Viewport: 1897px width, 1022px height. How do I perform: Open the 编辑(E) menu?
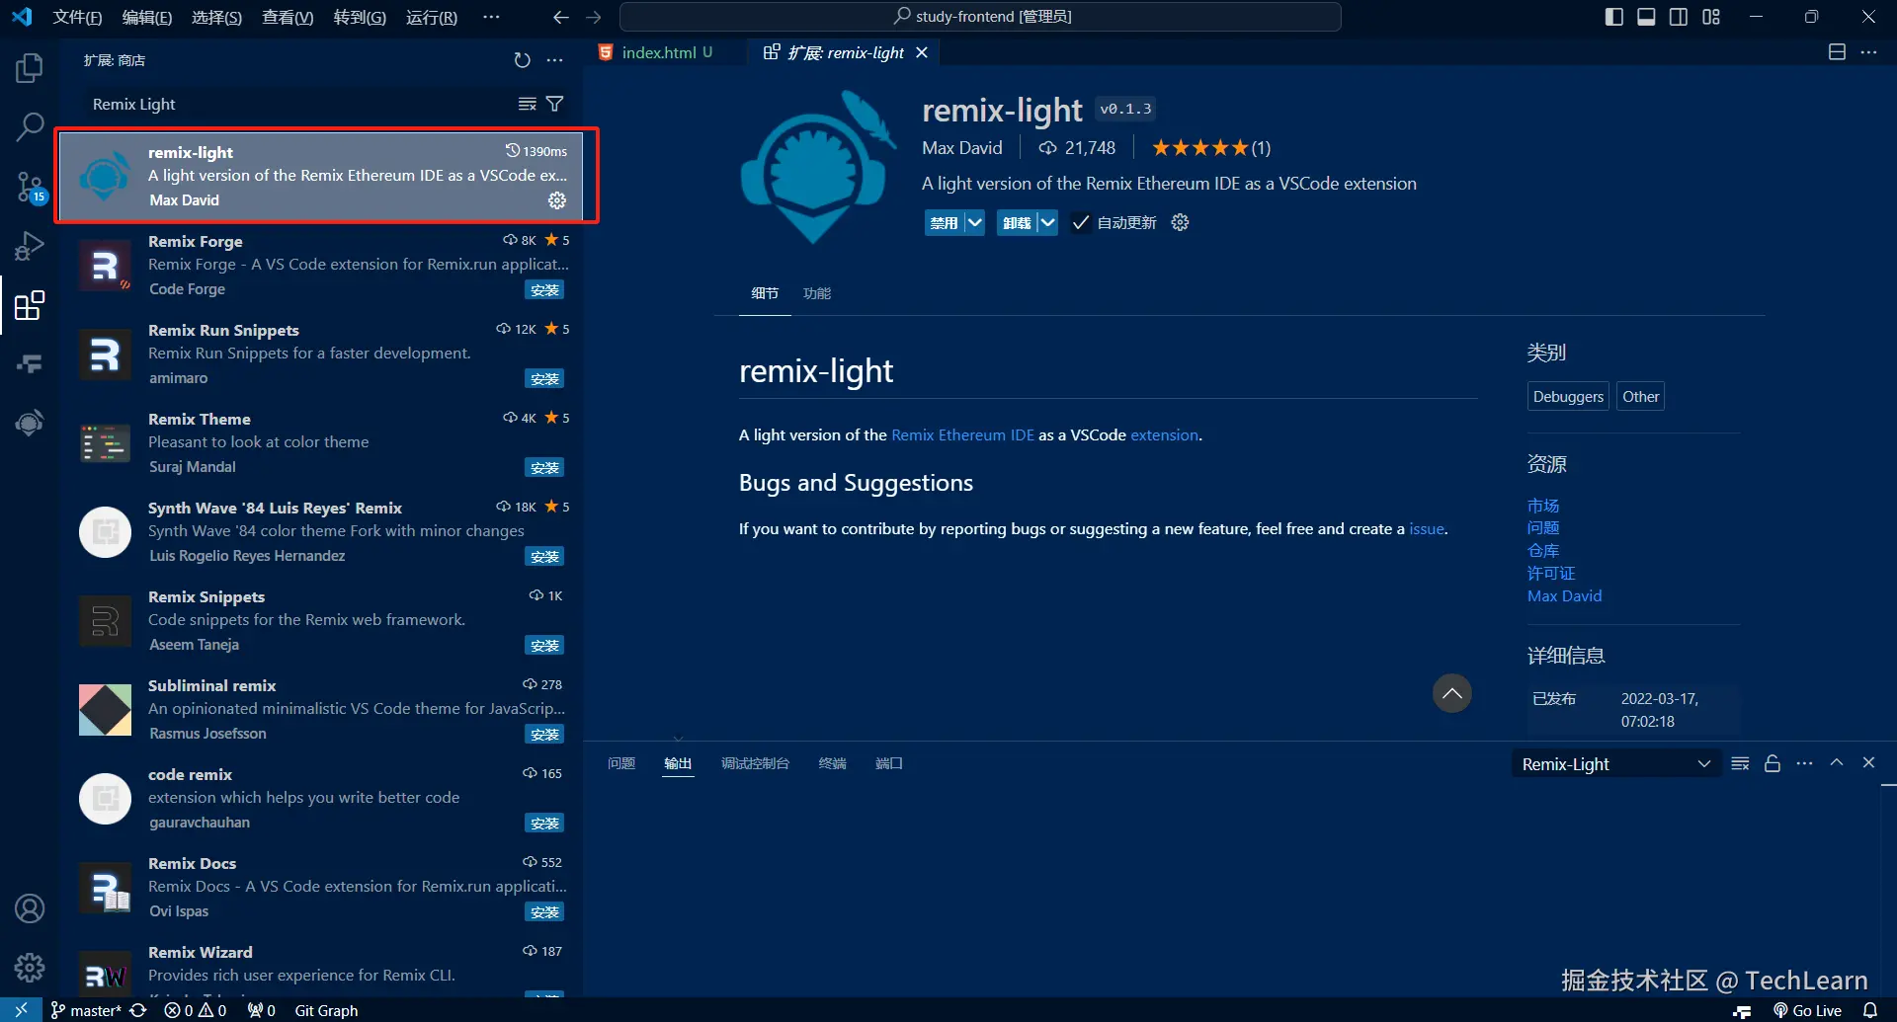pos(147,17)
